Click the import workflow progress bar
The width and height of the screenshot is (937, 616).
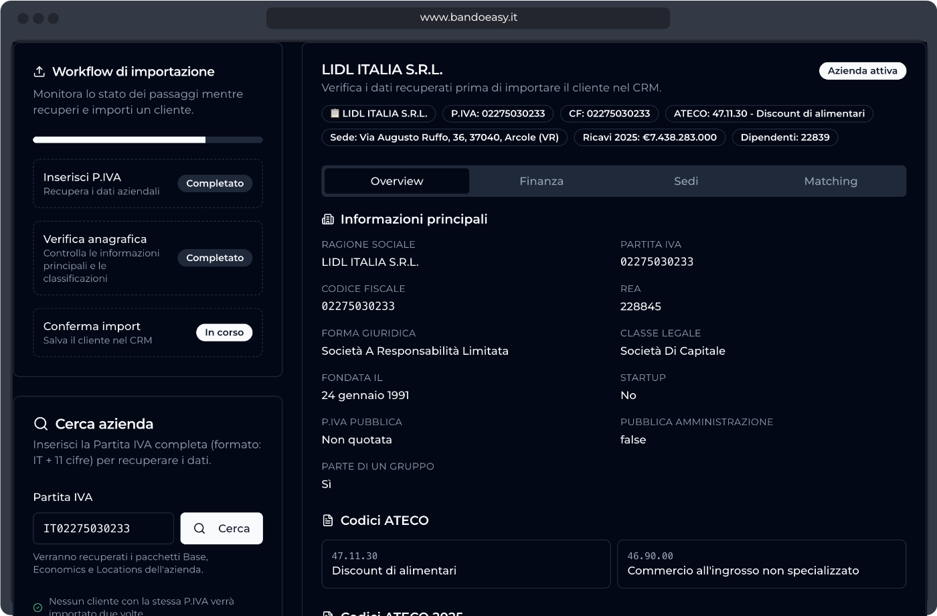(148, 140)
